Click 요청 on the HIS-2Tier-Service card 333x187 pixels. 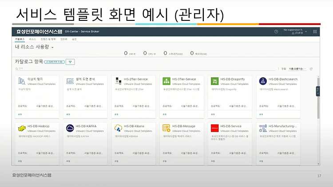pos(116,114)
